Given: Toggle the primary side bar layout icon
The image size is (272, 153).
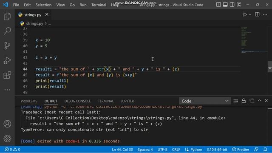Looking at the screenshot, I should click(218, 5).
